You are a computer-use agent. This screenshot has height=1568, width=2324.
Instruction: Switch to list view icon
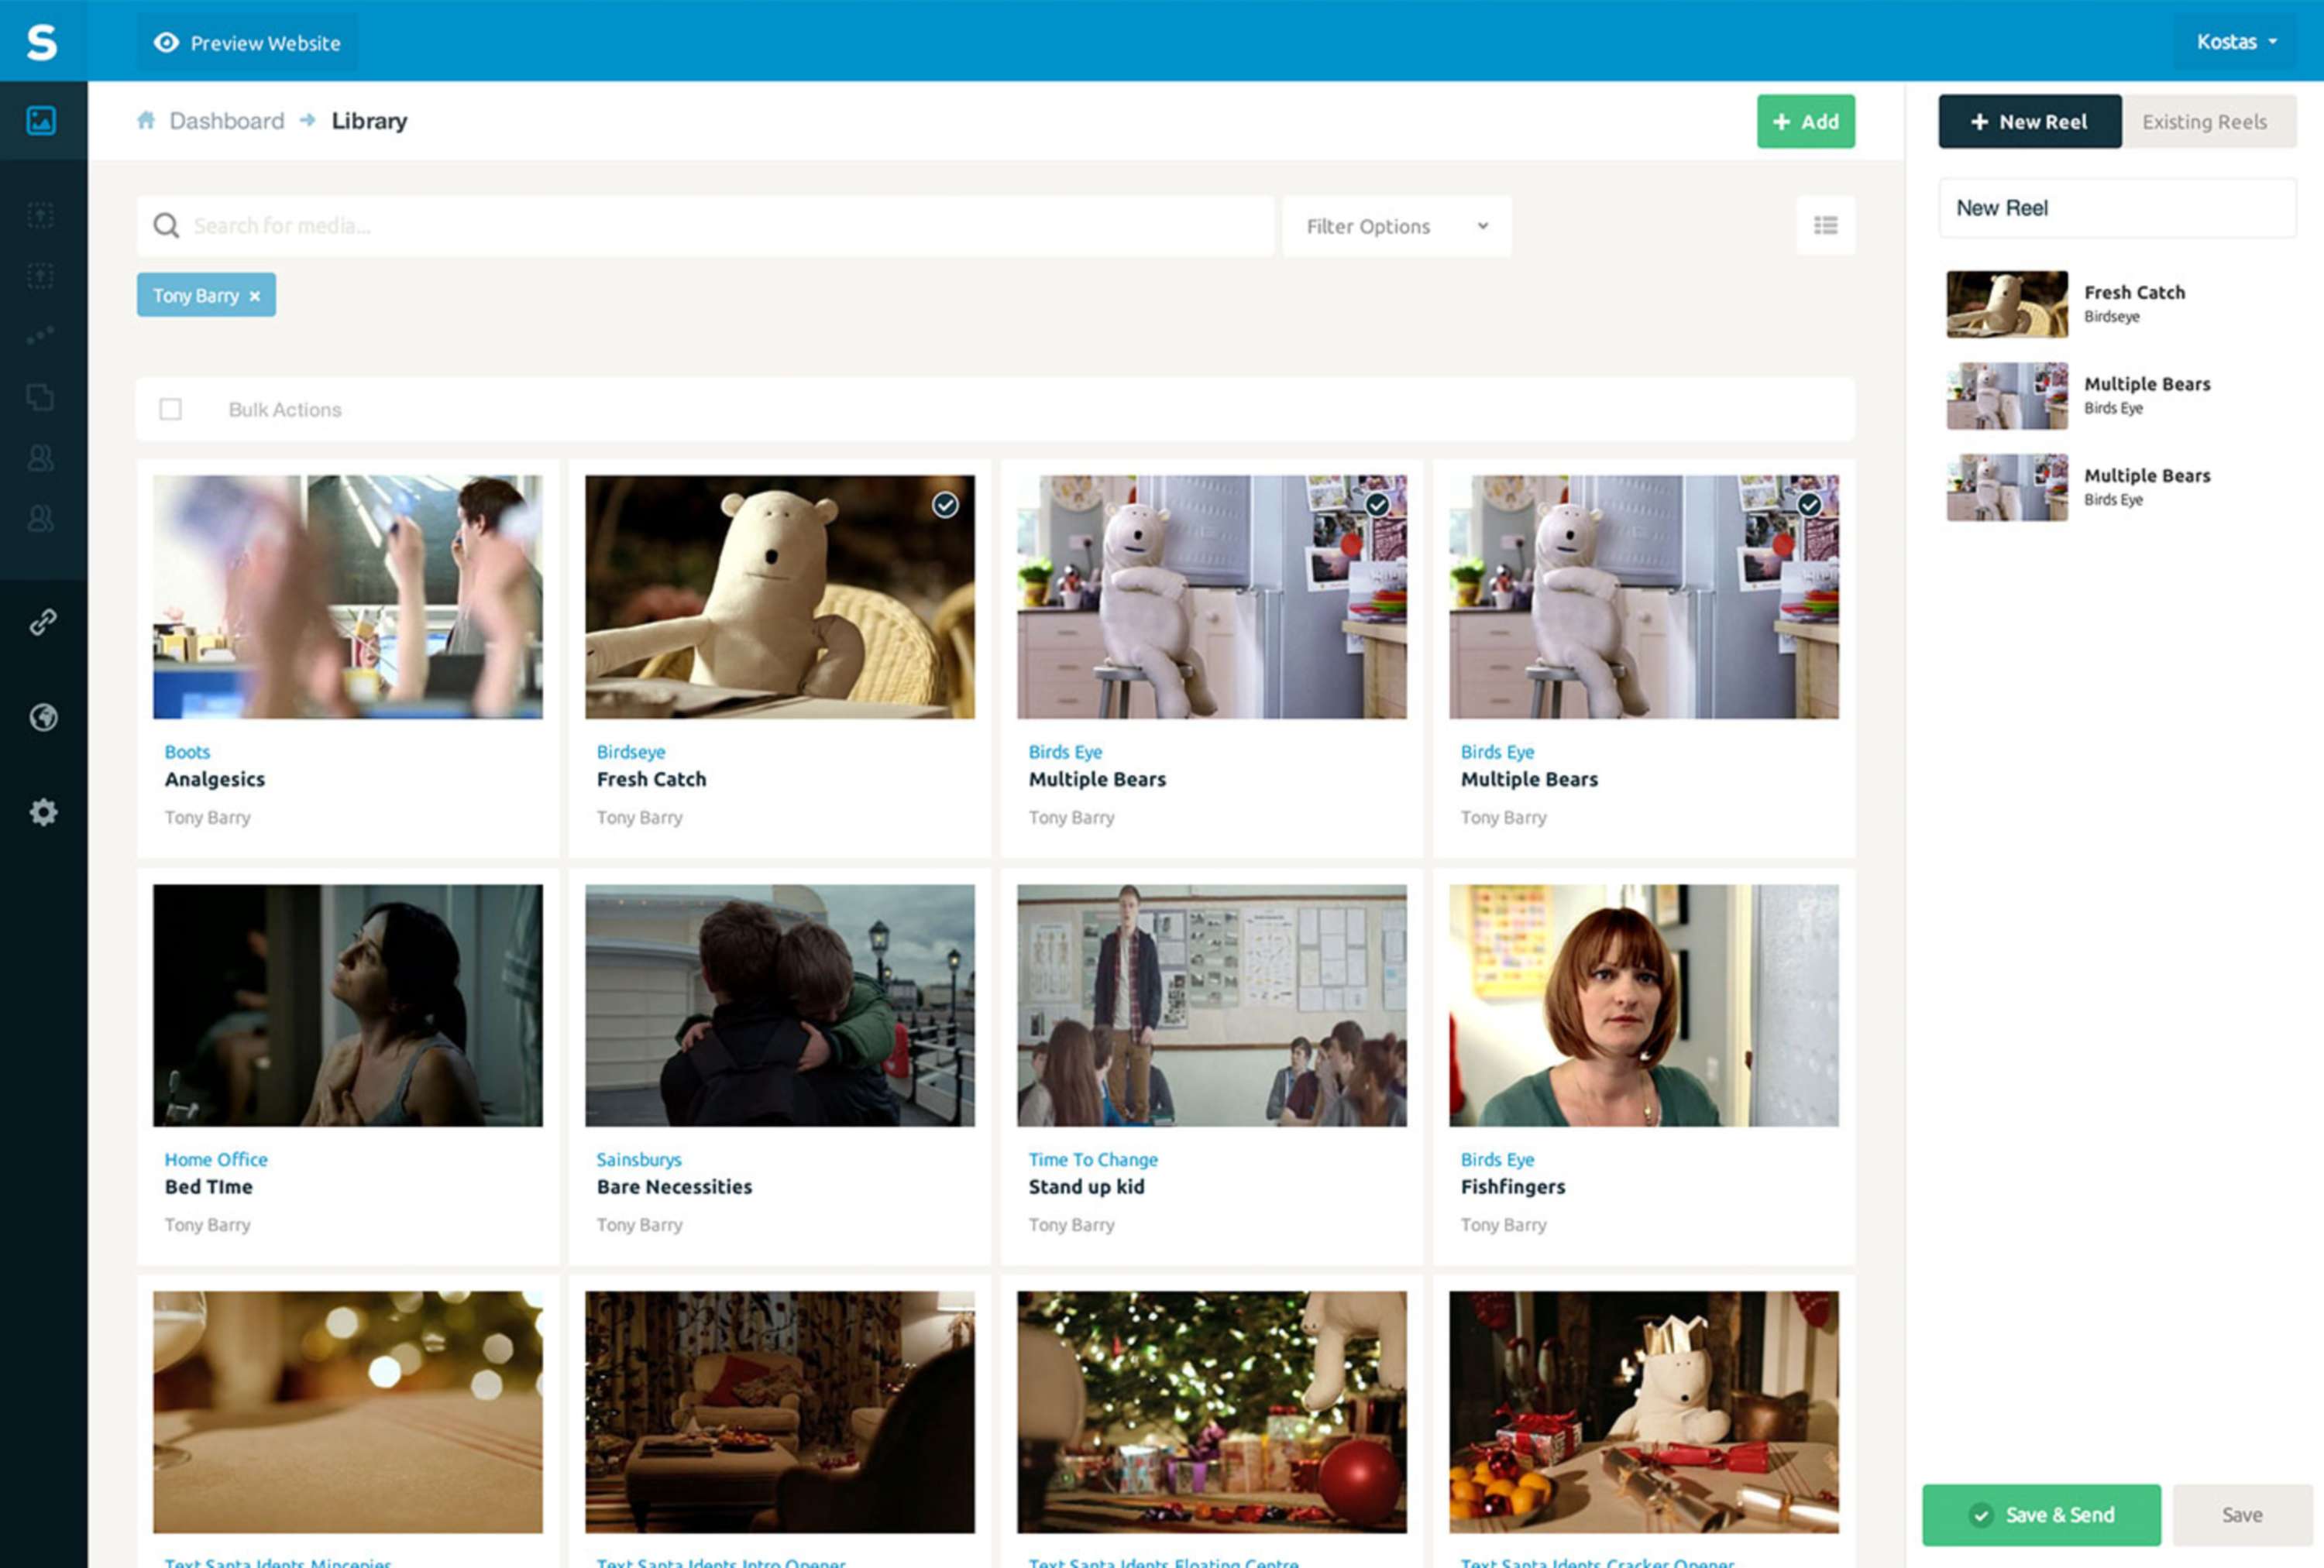[1825, 226]
